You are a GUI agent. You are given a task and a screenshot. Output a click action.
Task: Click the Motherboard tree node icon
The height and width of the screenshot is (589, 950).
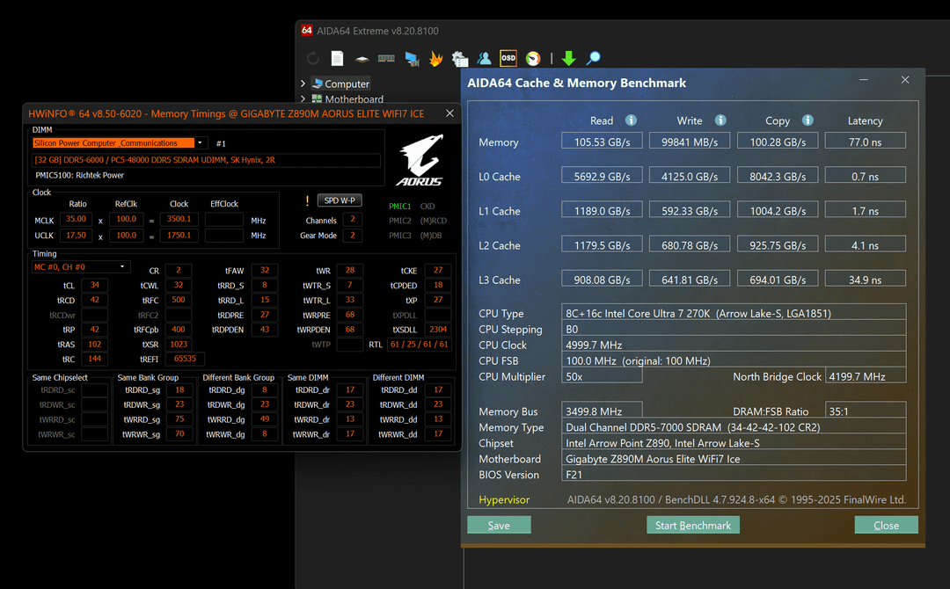click(317, 98)
